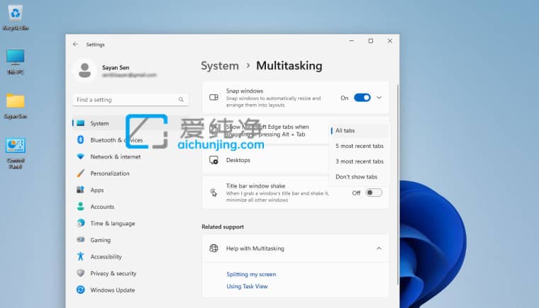Click the Time & language globe icon

(80, 223)
